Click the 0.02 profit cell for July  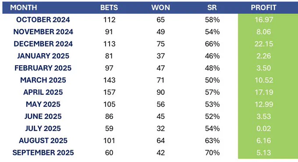click(x=264, y=129)
